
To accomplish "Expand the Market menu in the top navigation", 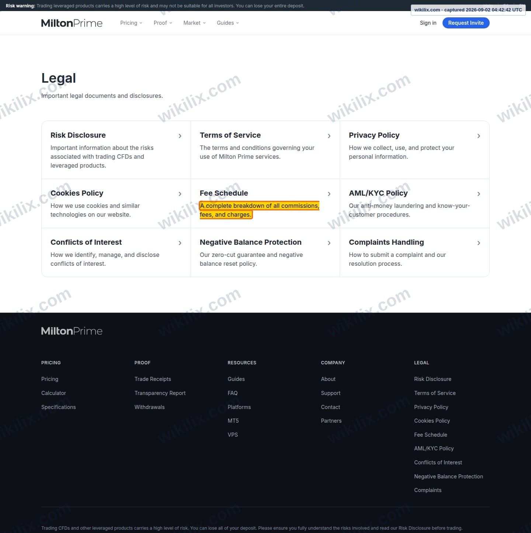I will (195, 23).
